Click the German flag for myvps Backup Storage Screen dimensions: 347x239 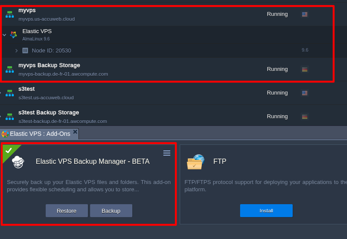[305, 69]
